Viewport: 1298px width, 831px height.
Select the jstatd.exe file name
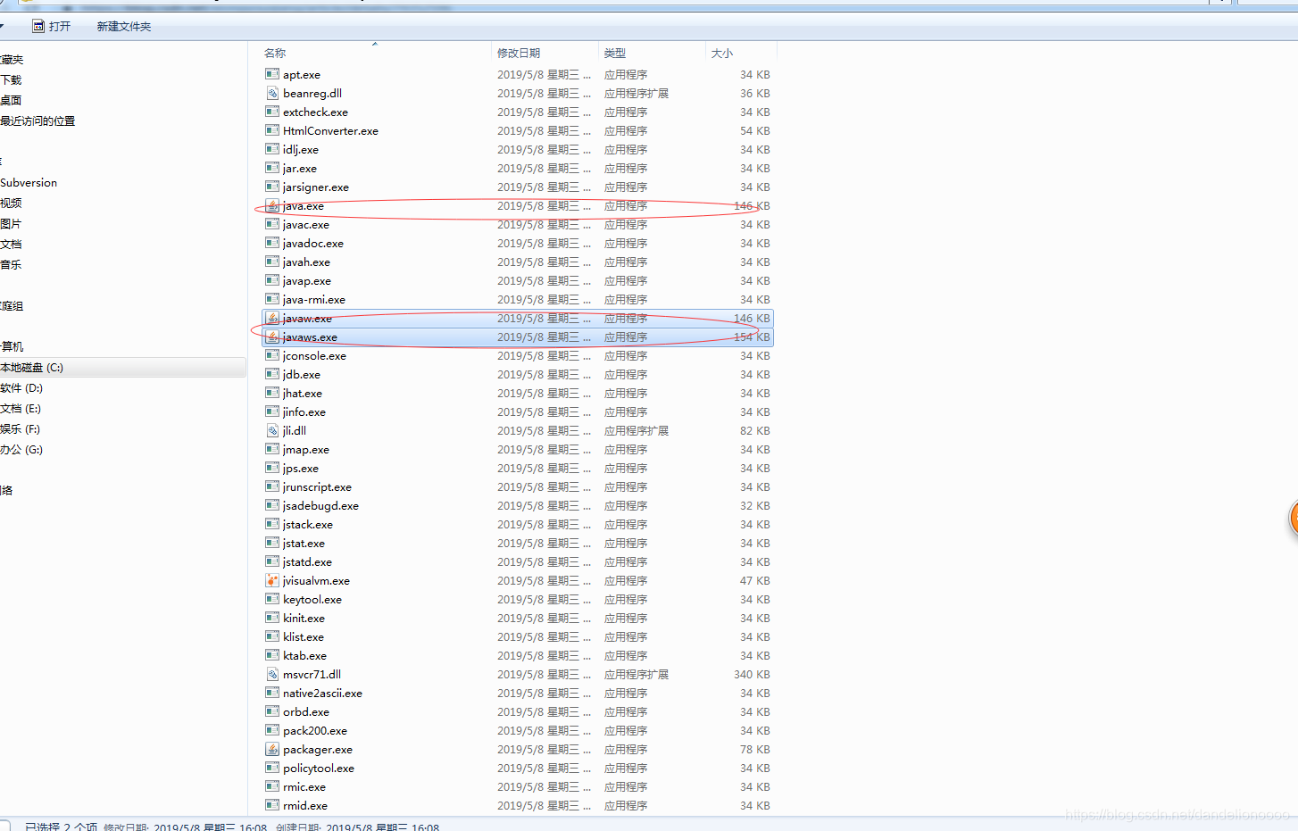point(307,562)
